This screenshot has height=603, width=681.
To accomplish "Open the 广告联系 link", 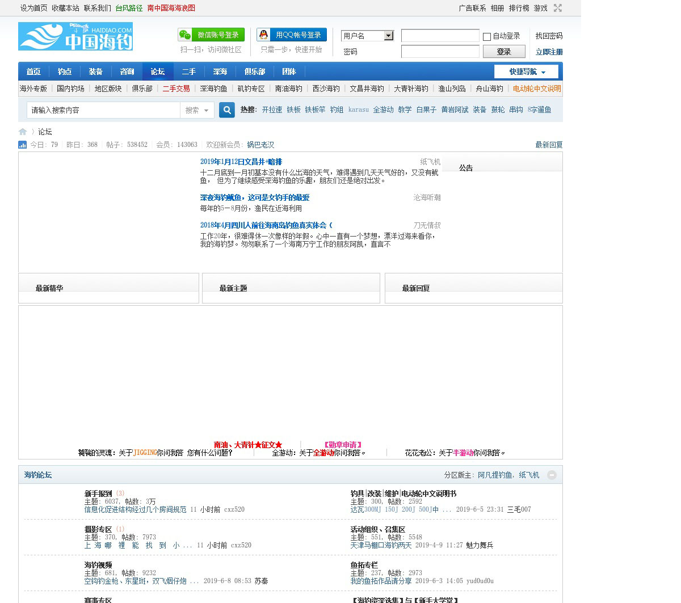I will [x=472, y=8].
